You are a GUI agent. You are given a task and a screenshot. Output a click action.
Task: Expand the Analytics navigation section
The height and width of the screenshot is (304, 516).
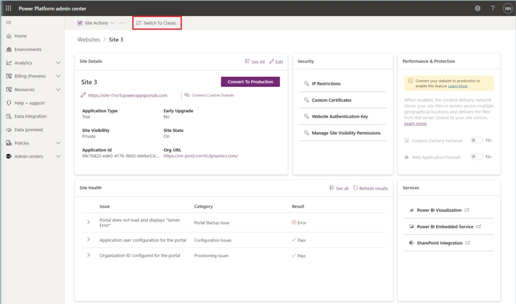(x=58, y=63)
